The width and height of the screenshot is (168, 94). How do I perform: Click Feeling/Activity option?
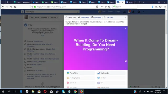(80, 78)
